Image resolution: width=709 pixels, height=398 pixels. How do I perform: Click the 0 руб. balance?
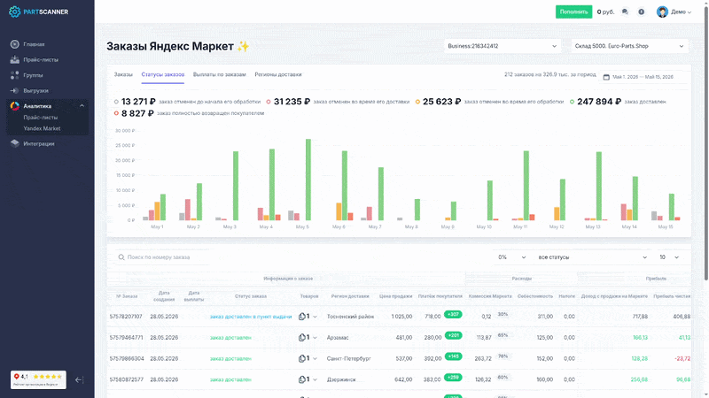(x=605, y=12)
